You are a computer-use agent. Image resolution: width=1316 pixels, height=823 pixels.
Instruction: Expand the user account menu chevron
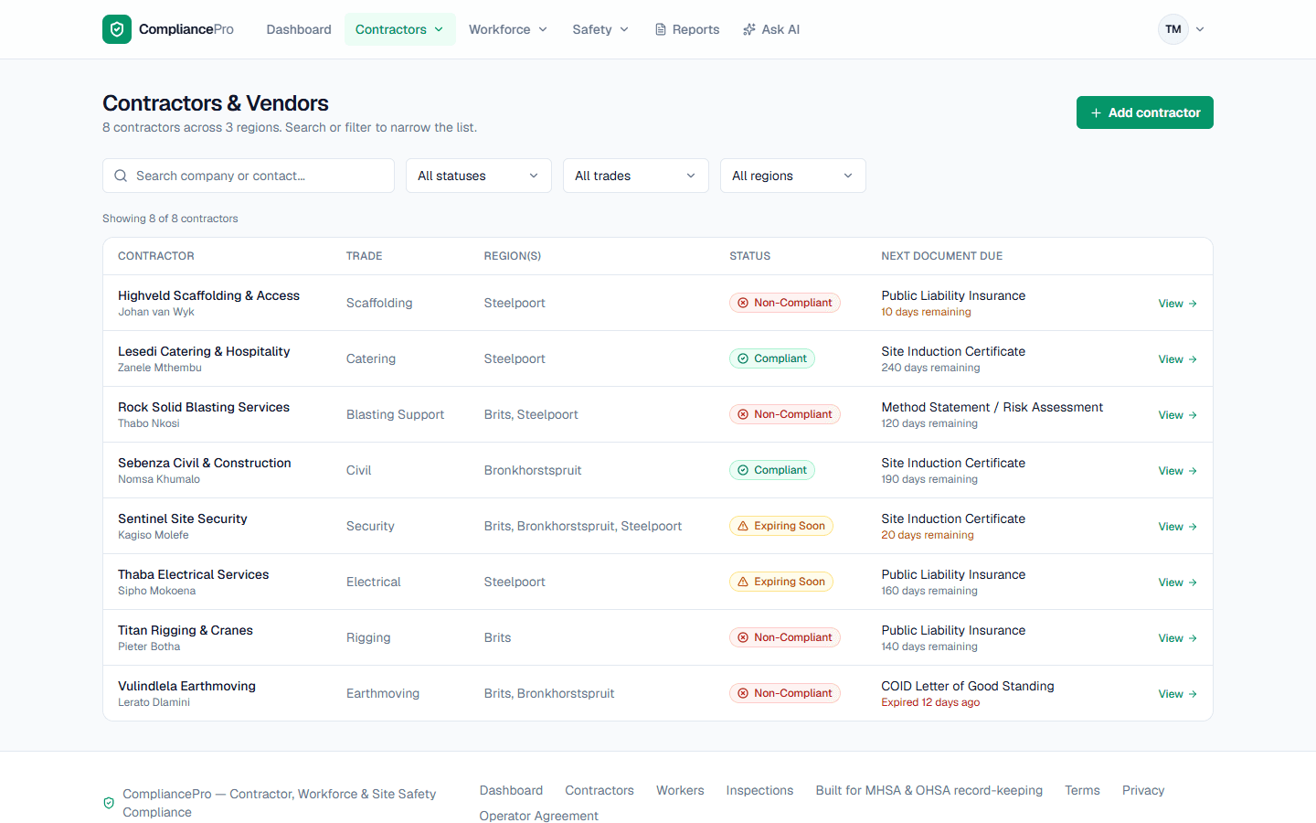1200,29
